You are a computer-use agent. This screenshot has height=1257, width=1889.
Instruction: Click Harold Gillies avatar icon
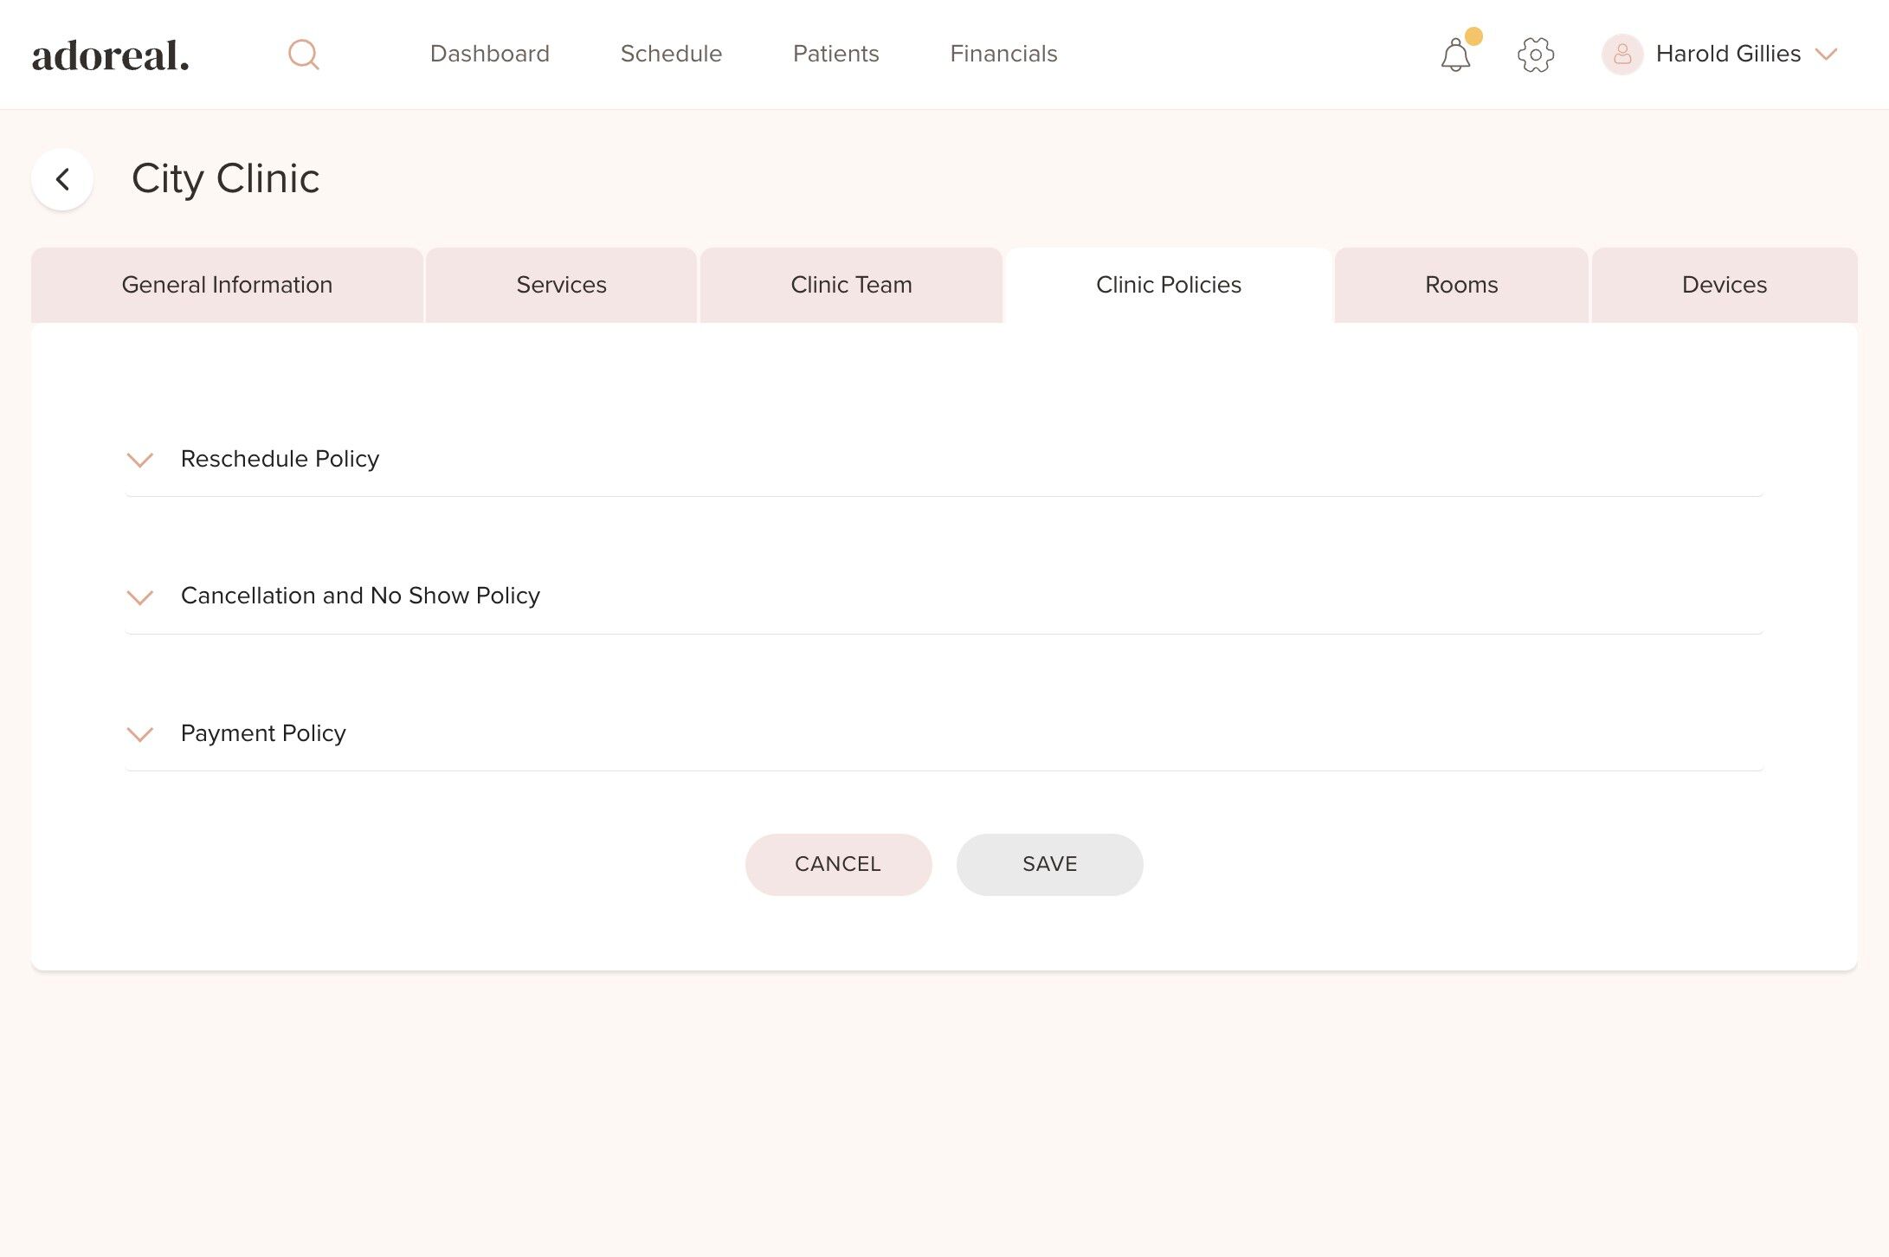pyautogui.click(x=1621, y=55)
